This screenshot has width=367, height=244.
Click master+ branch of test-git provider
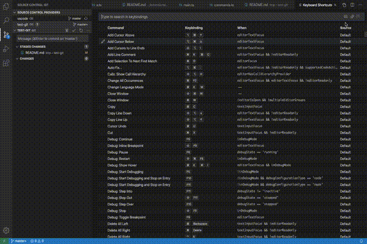[80, 24]
